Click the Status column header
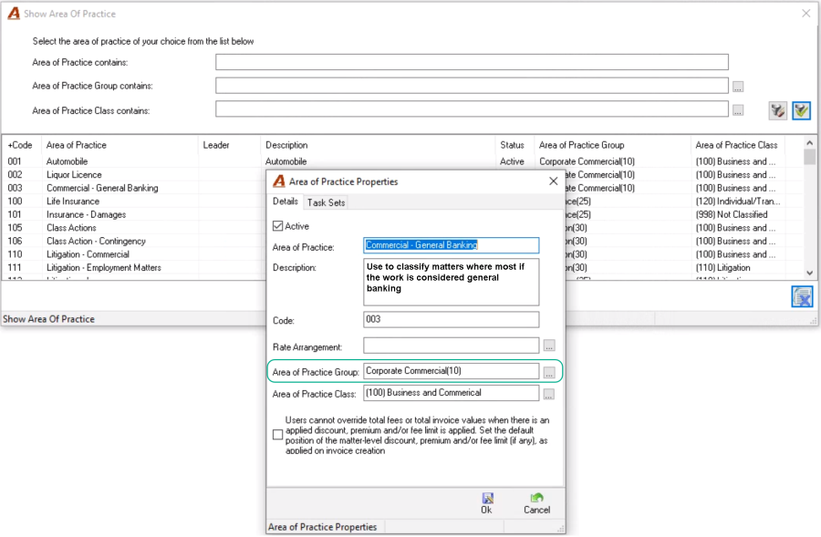Image resolution: width=821 pixels, height=537 pixels. 514,145
